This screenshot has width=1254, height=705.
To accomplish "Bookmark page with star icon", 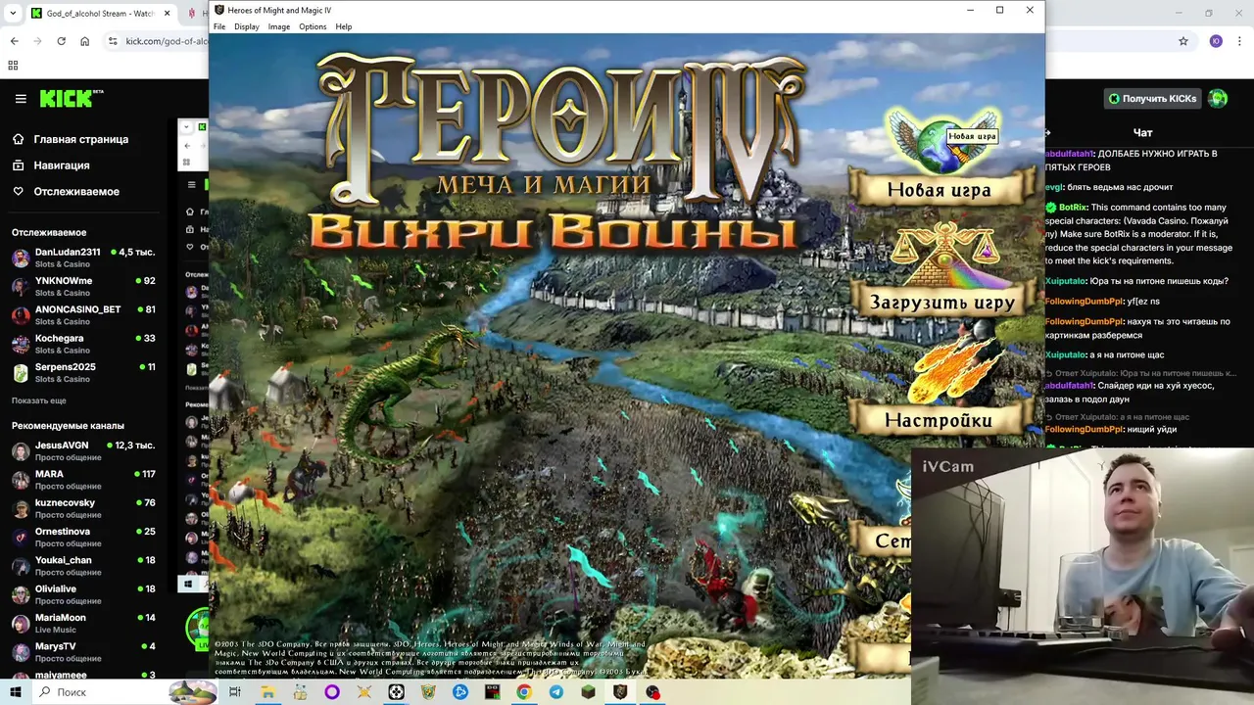I will (1183, 41).
